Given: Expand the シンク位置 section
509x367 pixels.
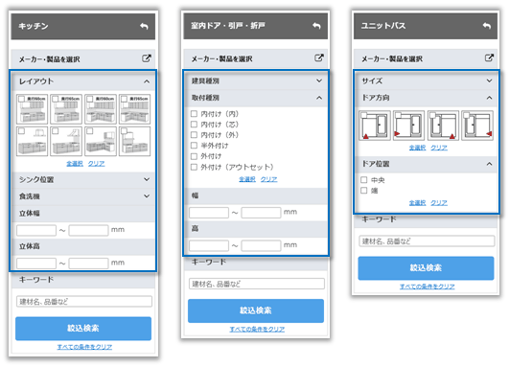Looking at the screenshot, I should [83, 180].
